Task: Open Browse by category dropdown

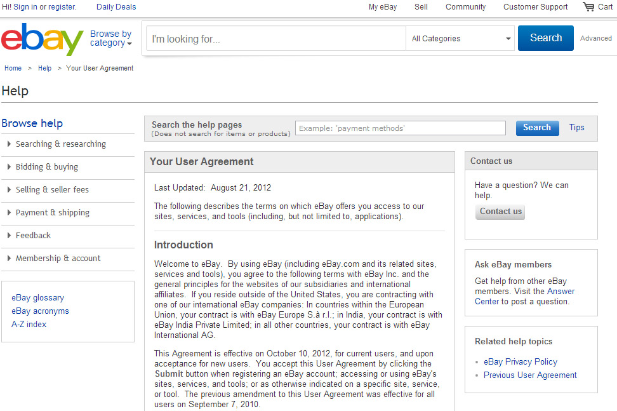Action: 110,38
